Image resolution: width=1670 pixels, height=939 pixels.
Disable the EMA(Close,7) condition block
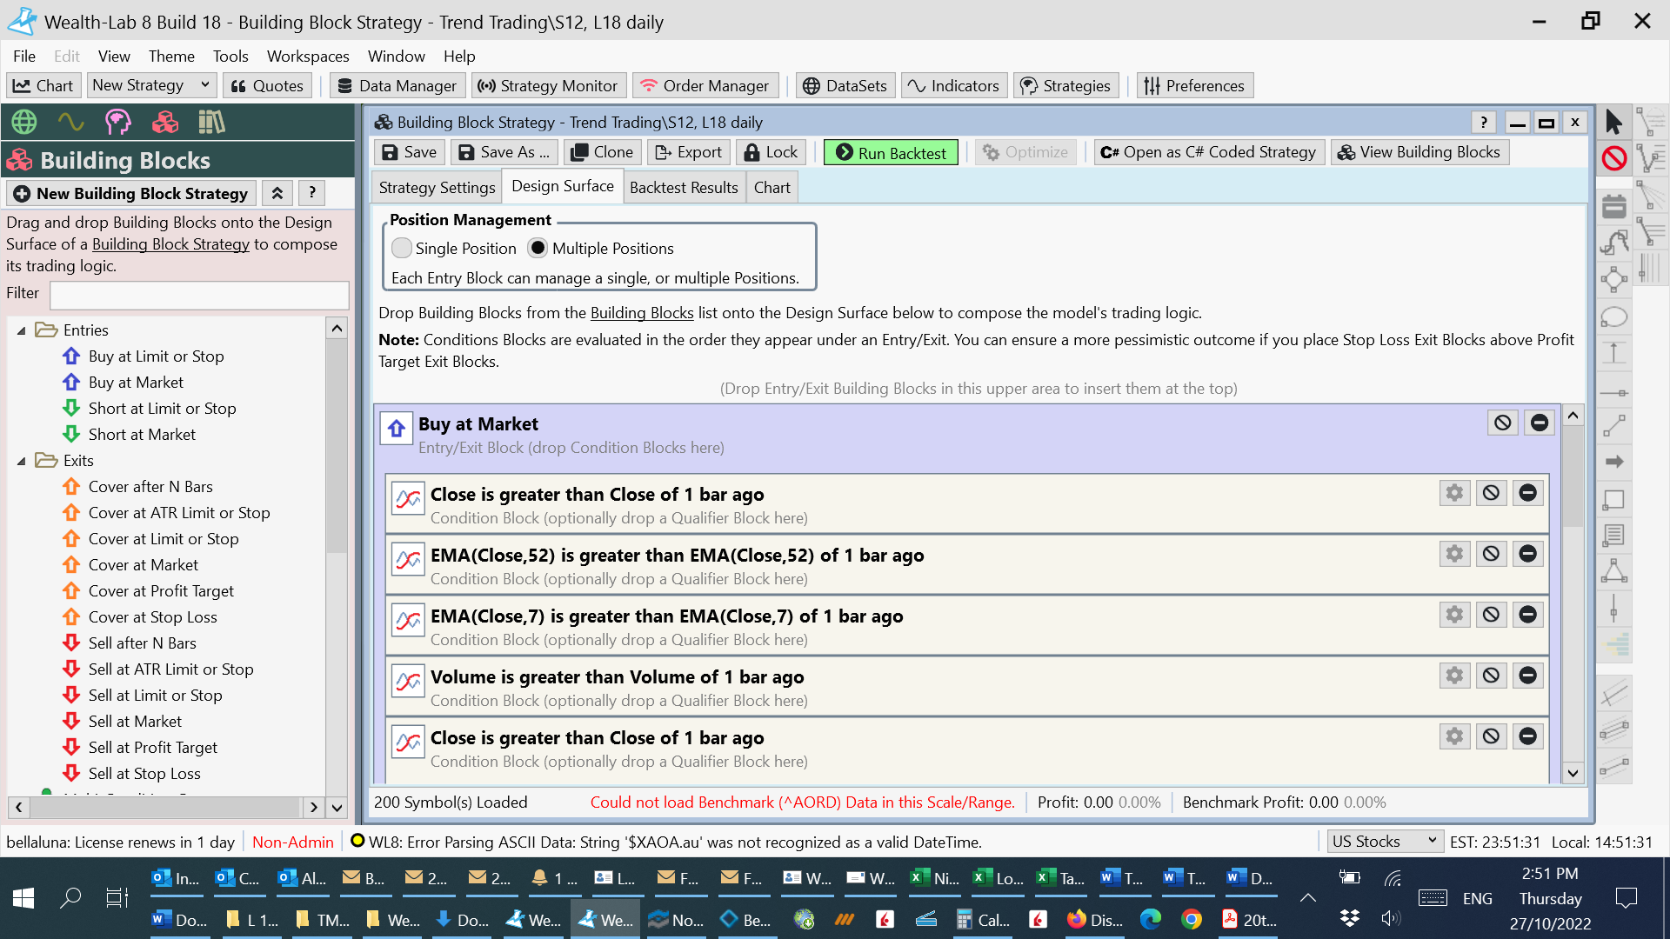(x=1491, y=615)
